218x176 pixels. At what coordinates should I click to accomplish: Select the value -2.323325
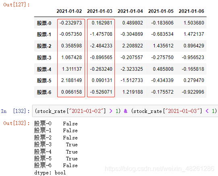pyautogui.click(x=132, y=69)
